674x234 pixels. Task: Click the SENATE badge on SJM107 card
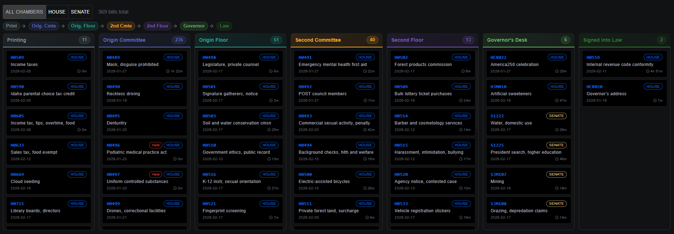pyautogui.click(x=556, y=174)
